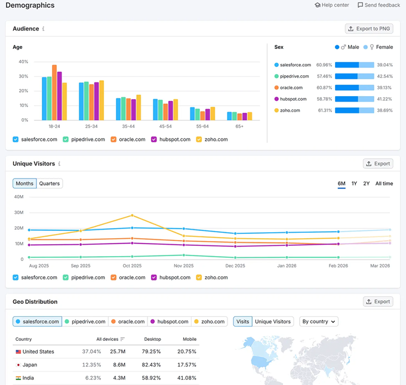Sort by All devices column icon
The width and height of the screenshot is (406, 385).
(x=122, y=339)
